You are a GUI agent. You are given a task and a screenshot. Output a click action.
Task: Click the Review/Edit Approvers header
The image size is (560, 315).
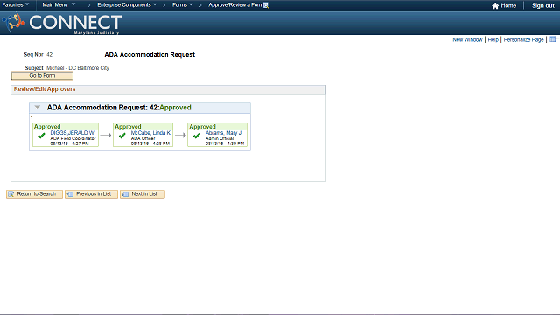45,89
